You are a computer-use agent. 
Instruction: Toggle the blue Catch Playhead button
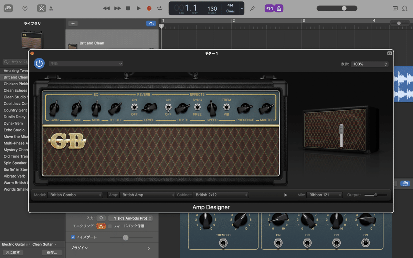click(151, 23)
